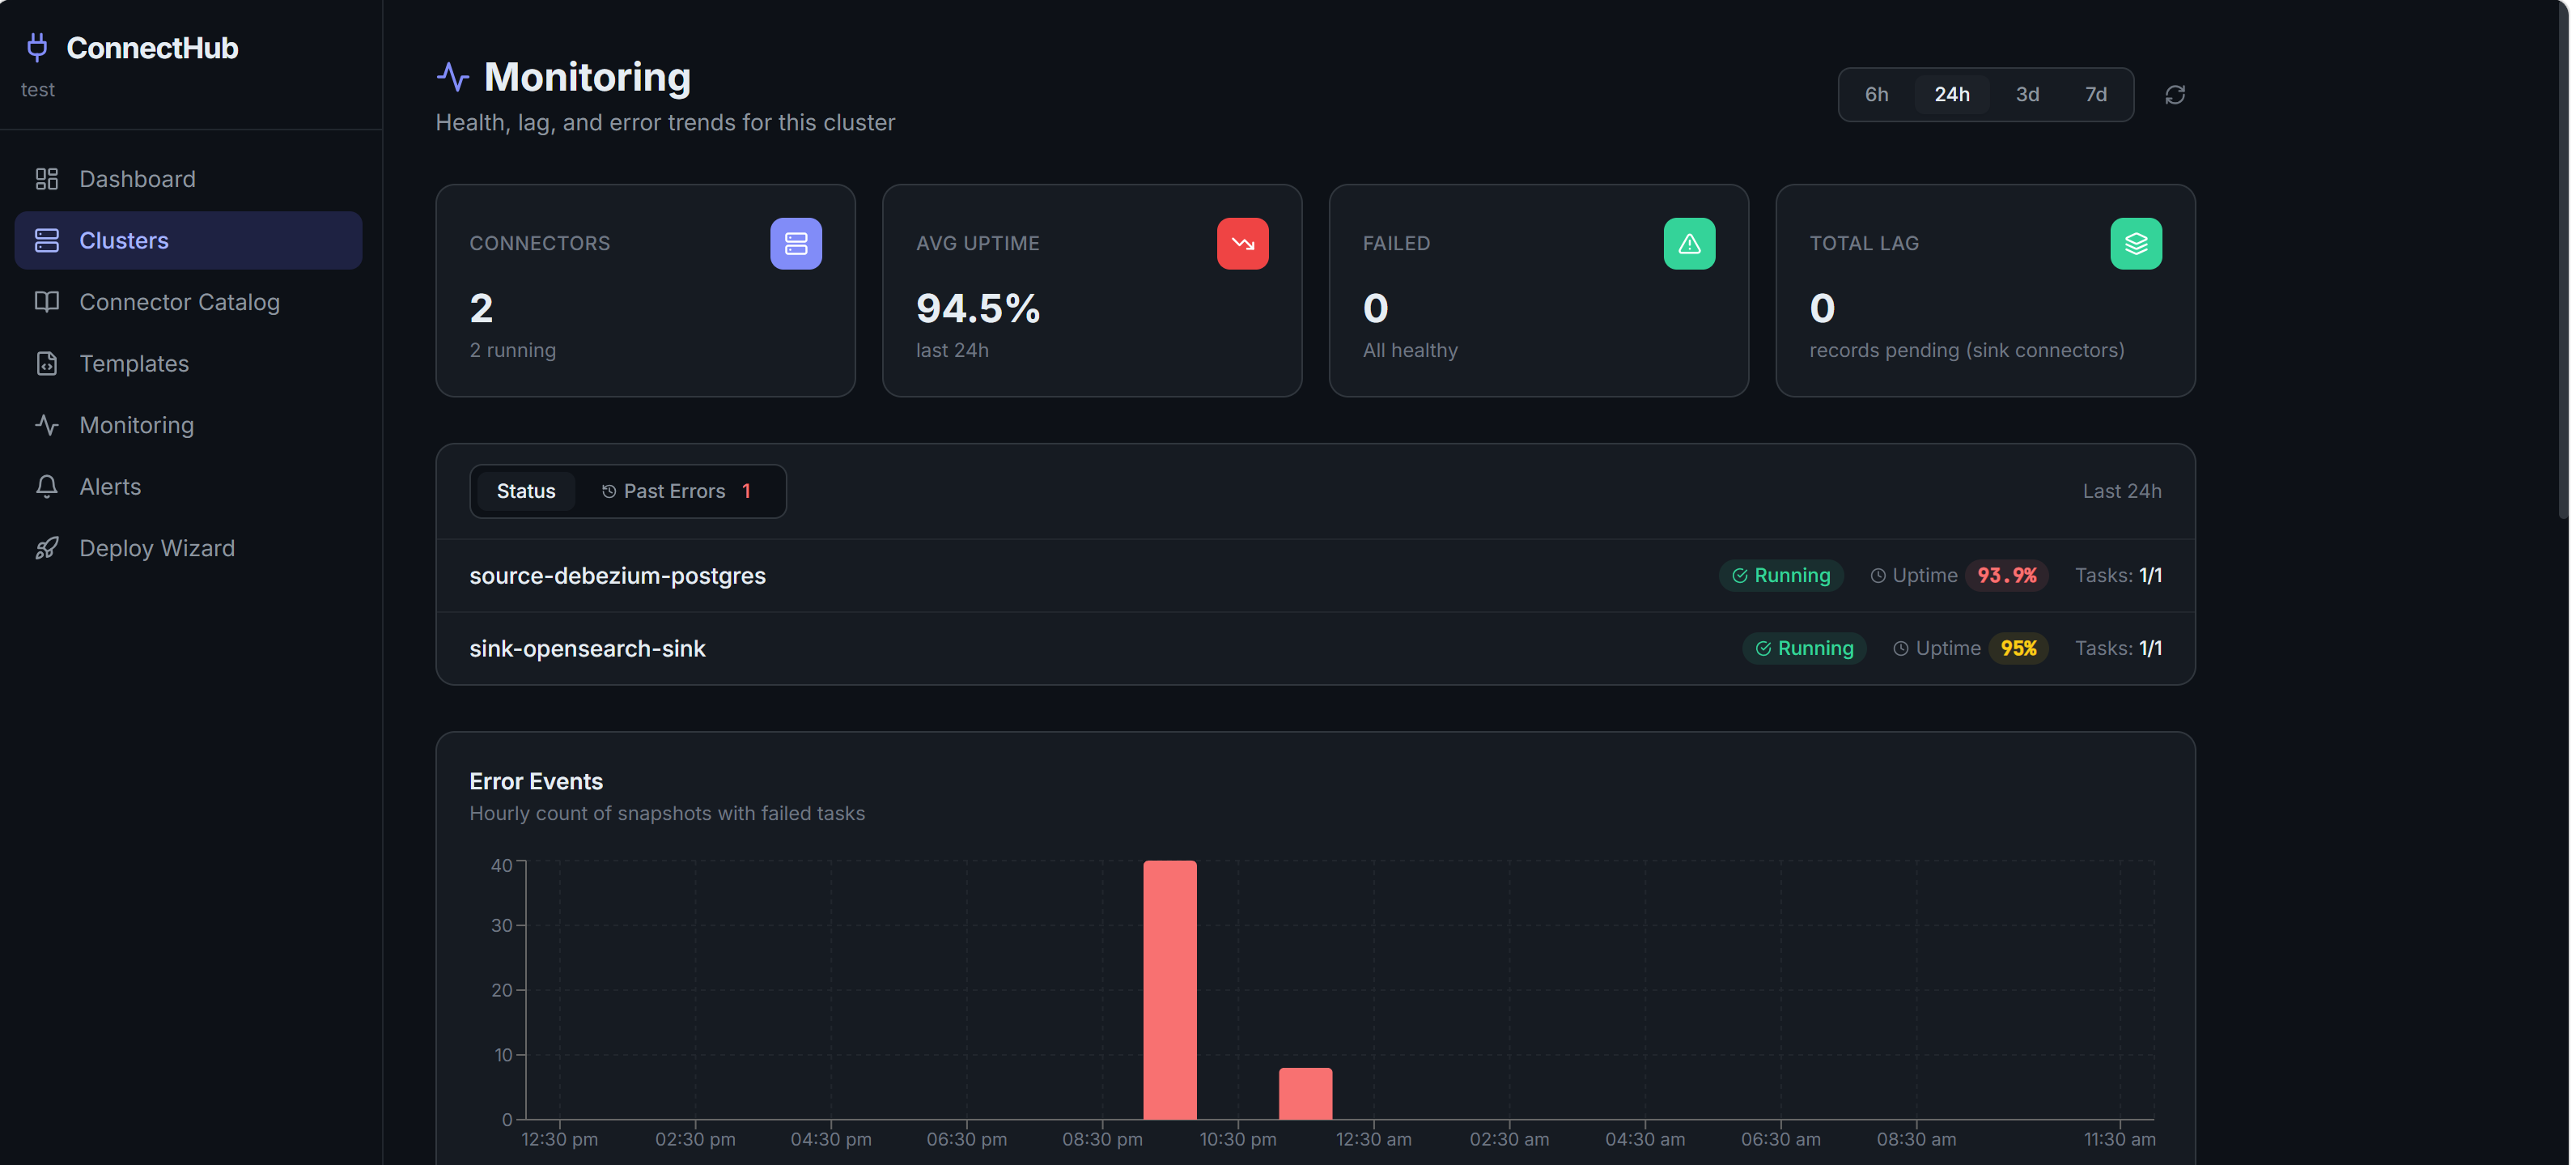
Task: Click the green Total Lag layers icon
Action: click(2136, 243)
